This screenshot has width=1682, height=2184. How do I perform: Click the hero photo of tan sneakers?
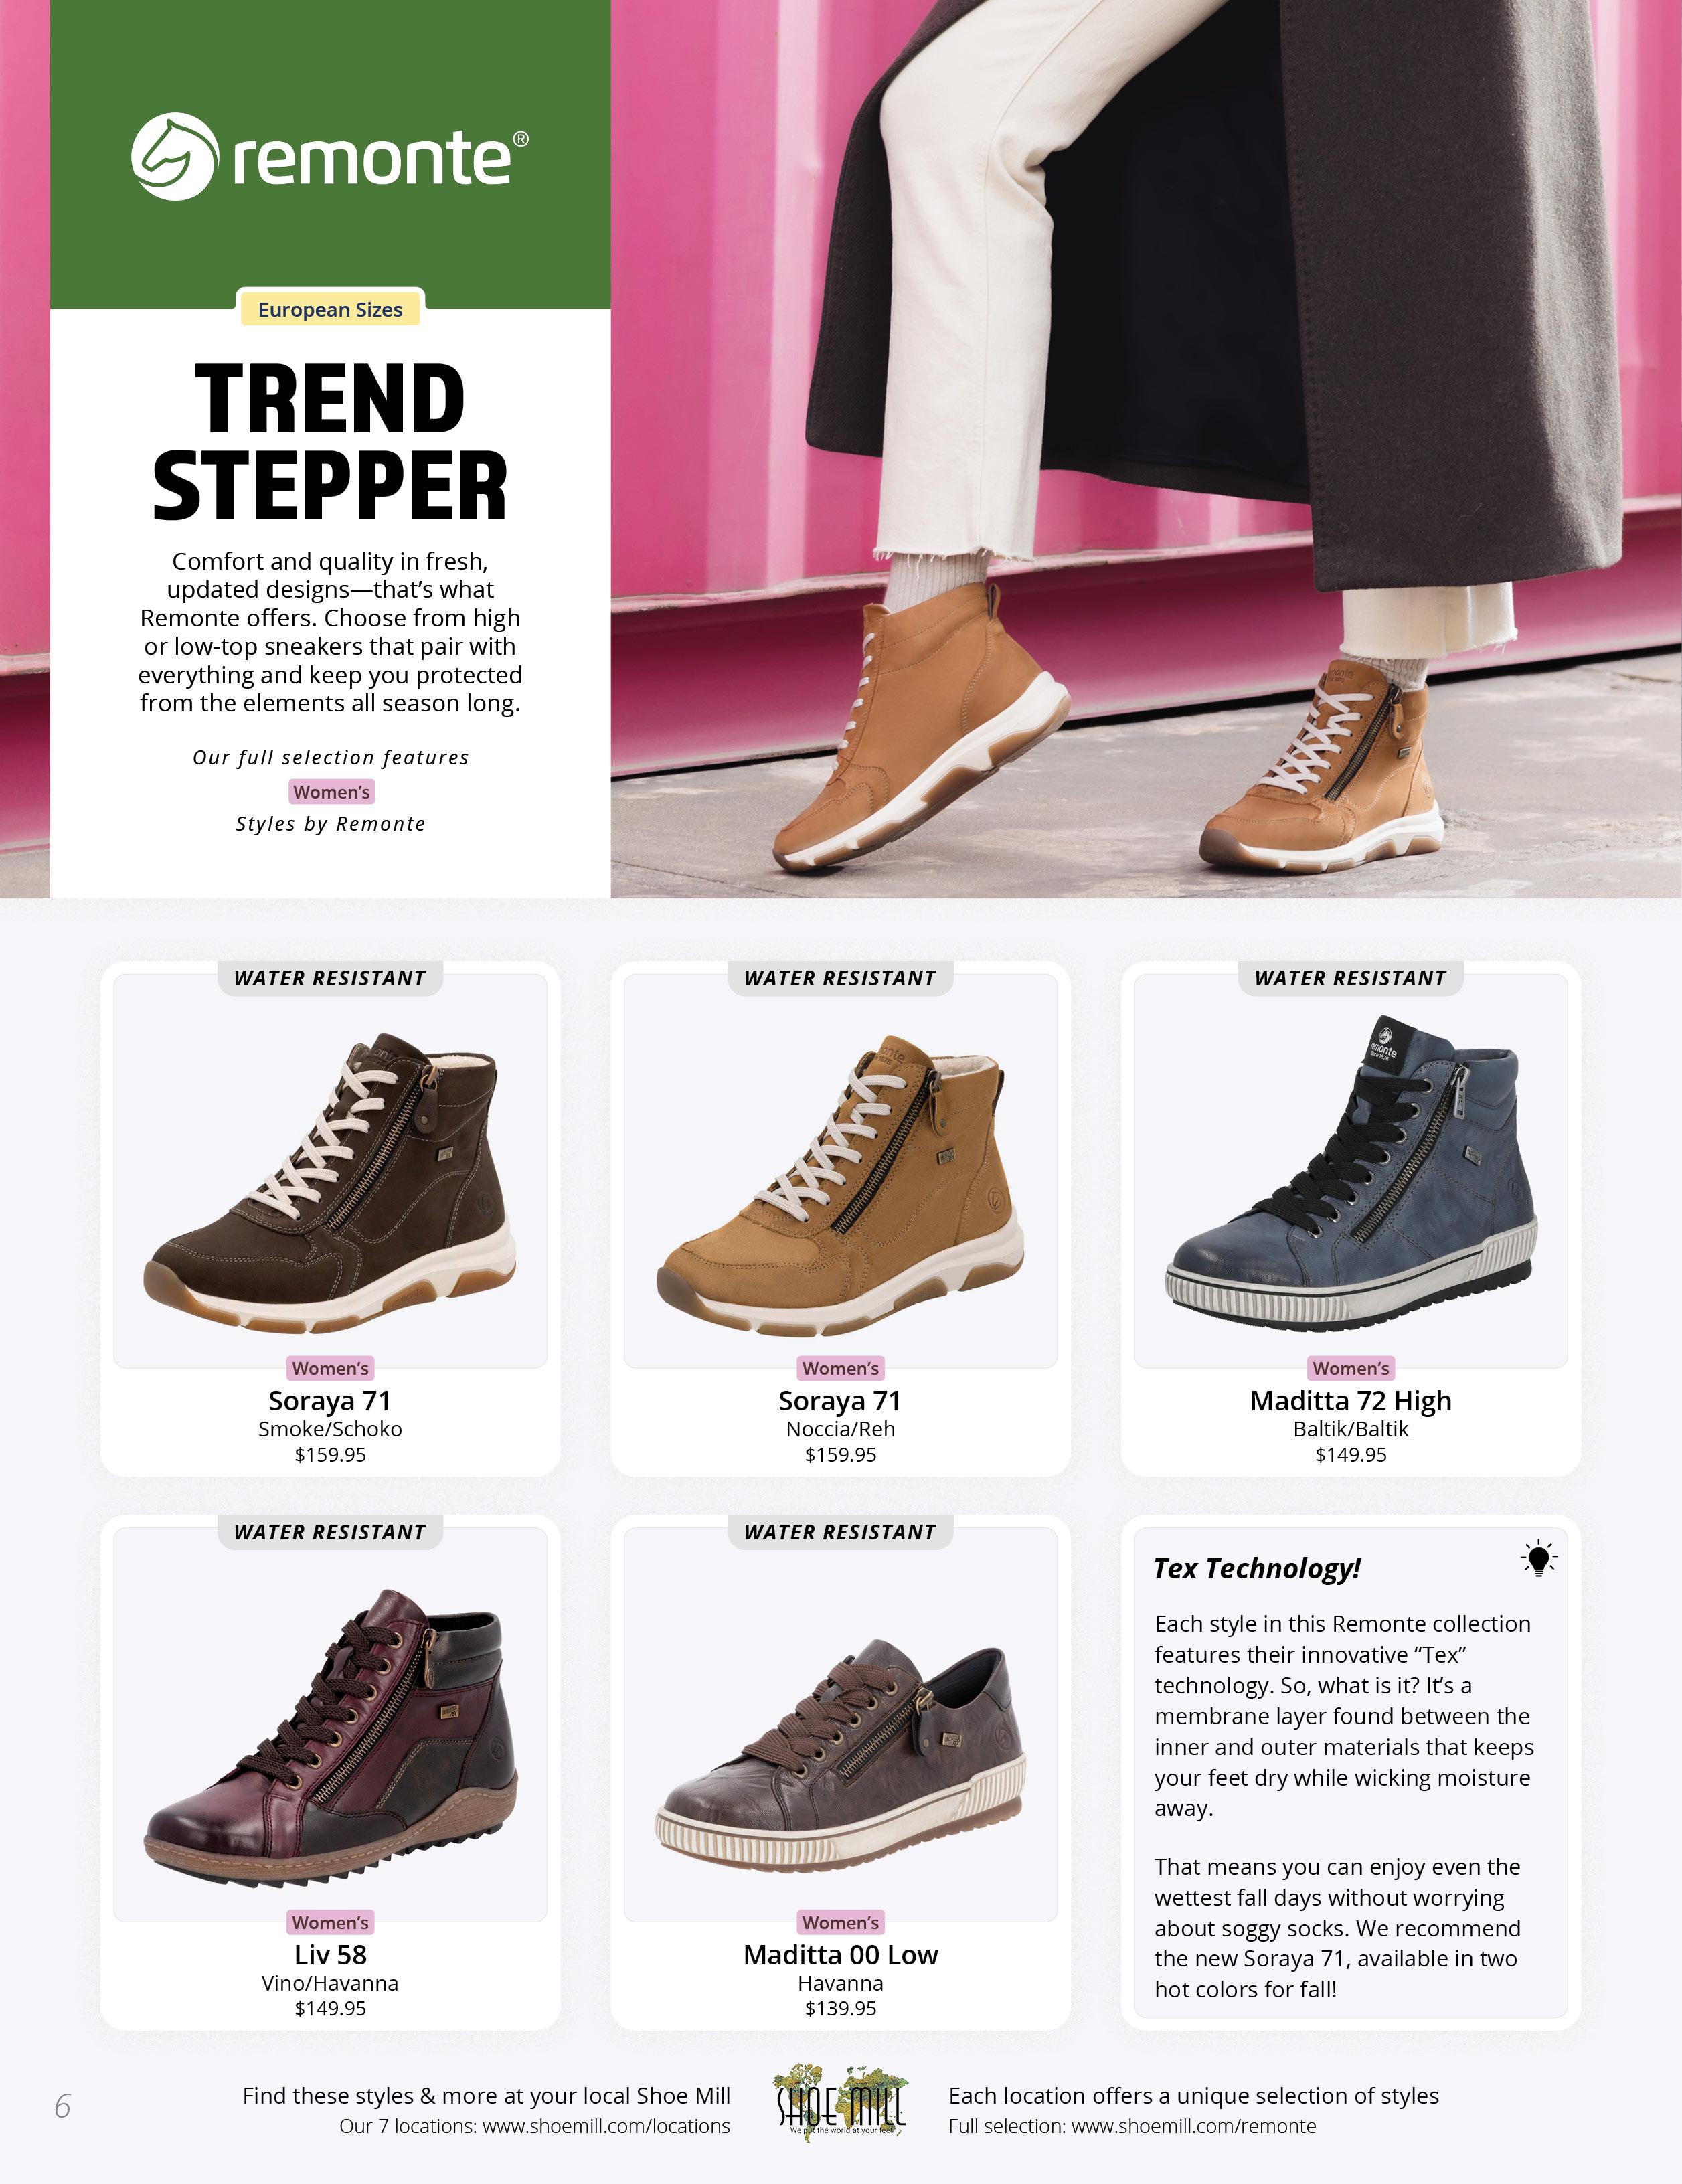coord(1146,448)
